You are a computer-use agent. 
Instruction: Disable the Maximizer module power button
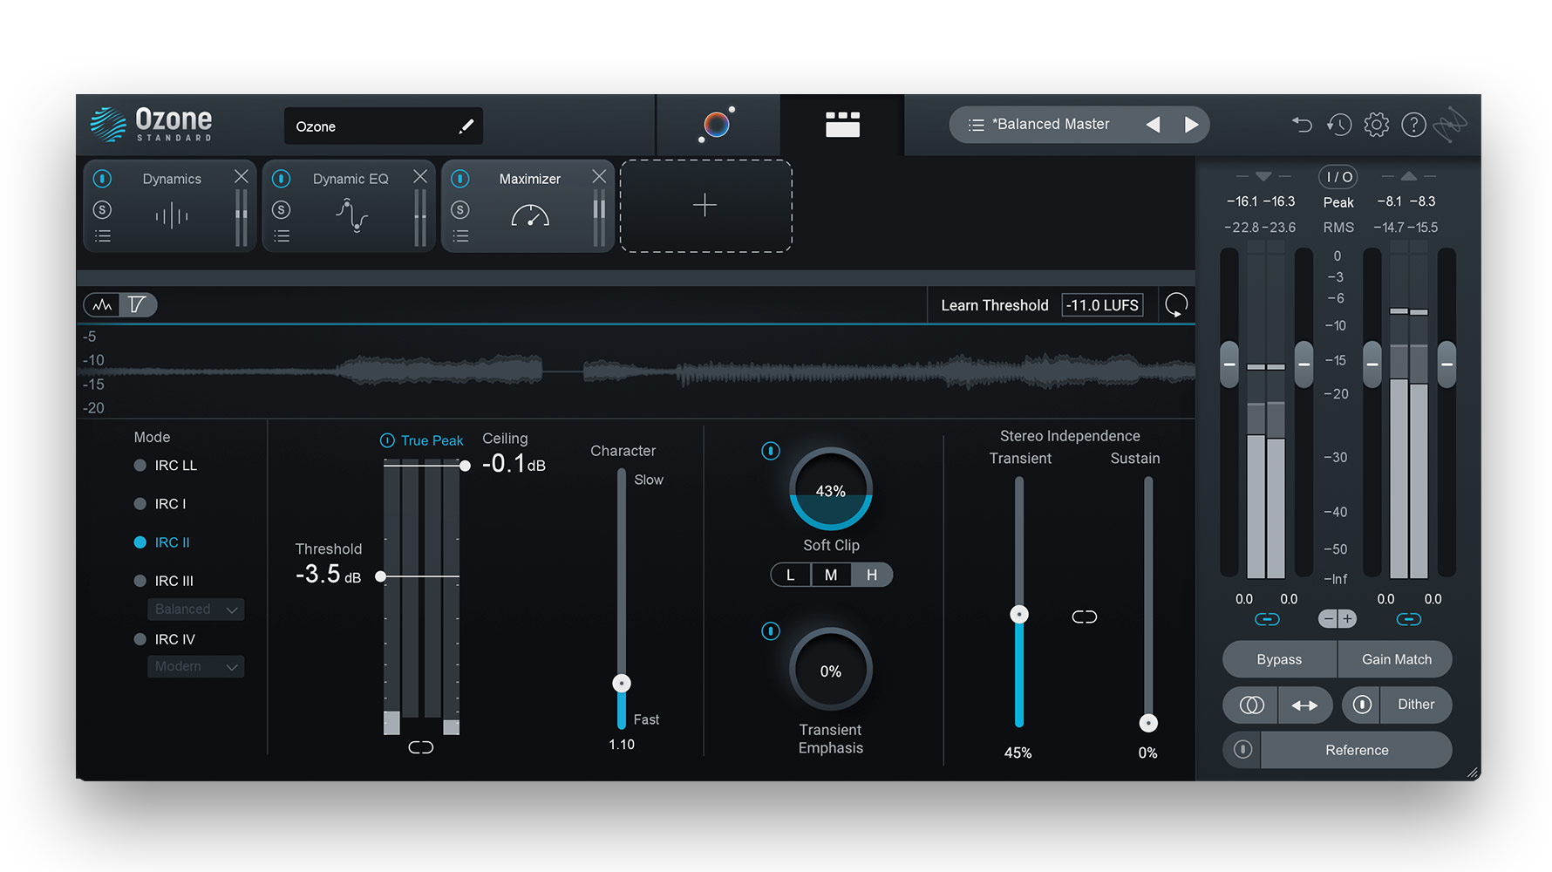tap(460, 179)
